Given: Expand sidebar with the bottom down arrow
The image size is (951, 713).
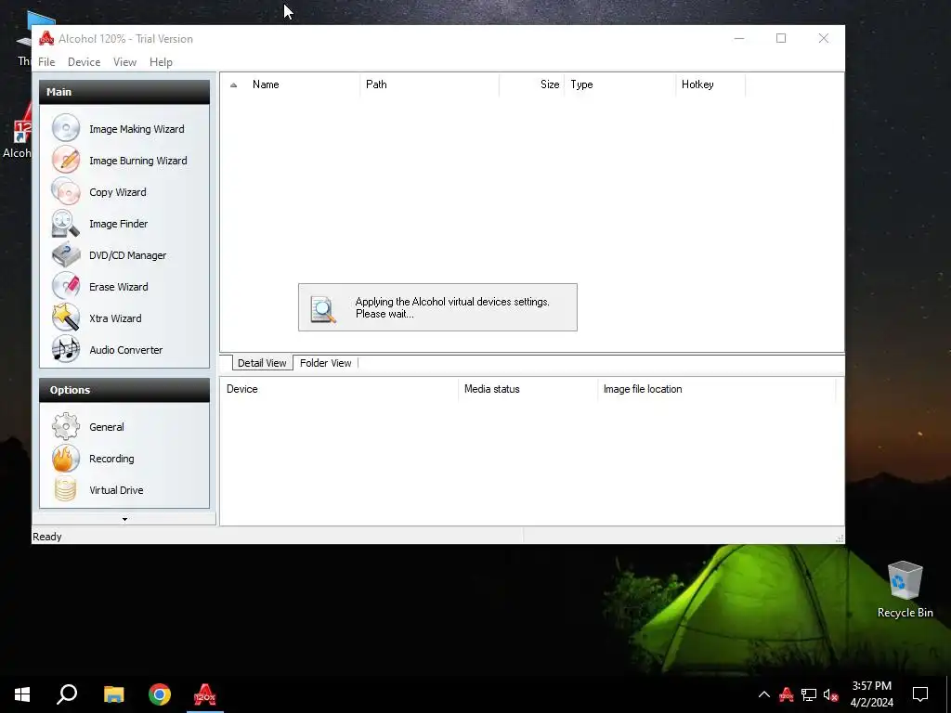Looking at the screenshot, I should coord(124,519).
